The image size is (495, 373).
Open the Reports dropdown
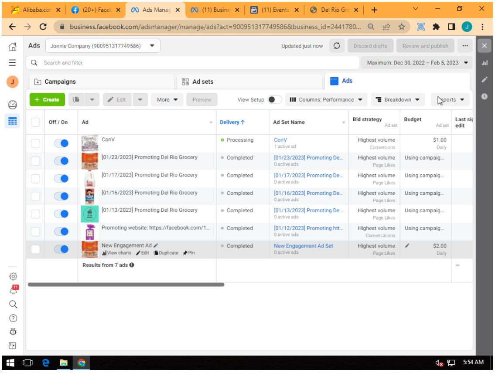pyautogui.click(x=451, y=100)
